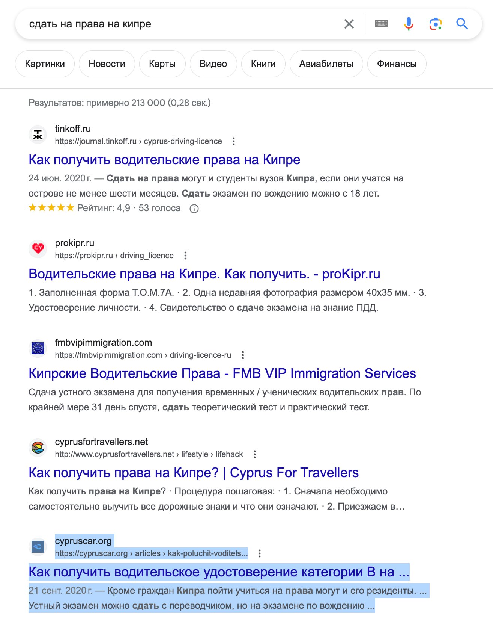Image resolution: width=493 pixels, height=629 pixels.
Task: Expand options menu for cyprusfortravellers.net result
Action: pos(255,454)
